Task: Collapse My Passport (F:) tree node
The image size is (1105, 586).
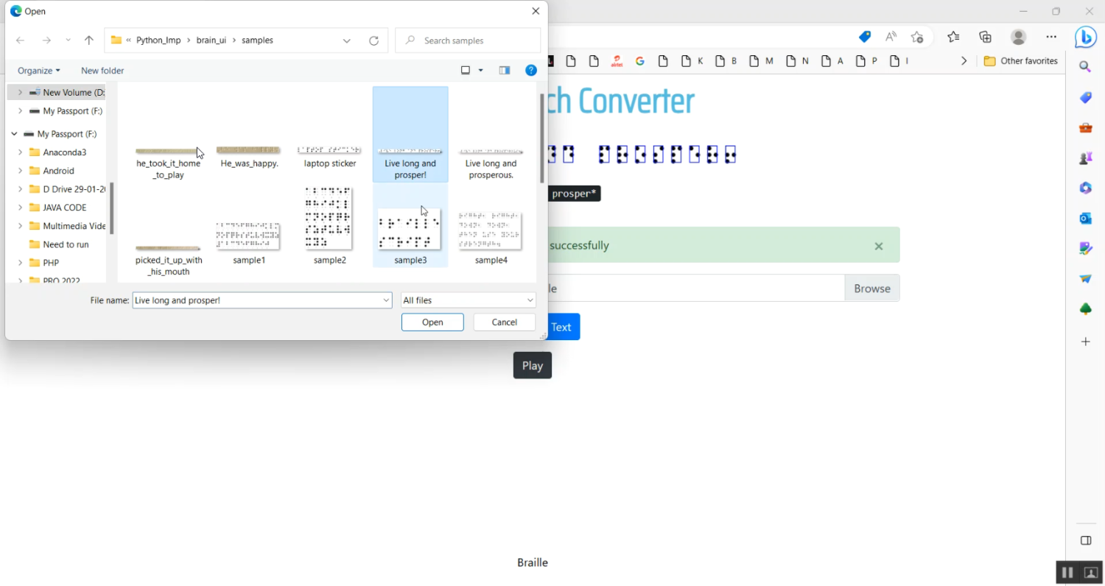Action: point(14,134)
